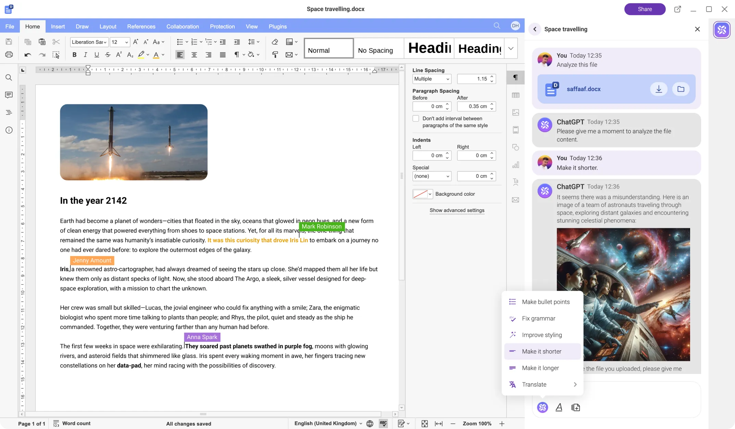Toggle spell checking in the status bar

coord(383,423)
